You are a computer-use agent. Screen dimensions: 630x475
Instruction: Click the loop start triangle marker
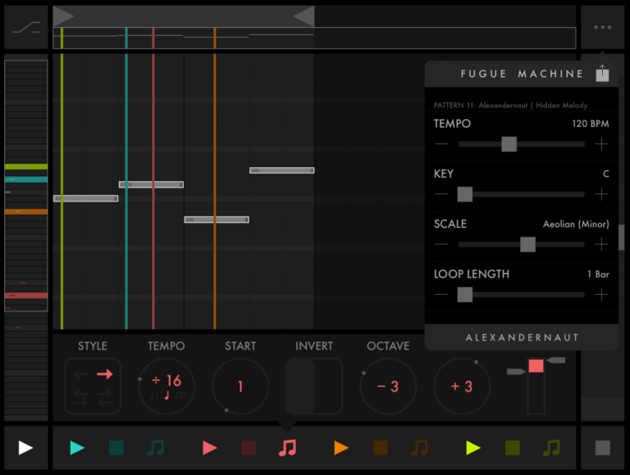pyautogui.click(x=63, y=16)
